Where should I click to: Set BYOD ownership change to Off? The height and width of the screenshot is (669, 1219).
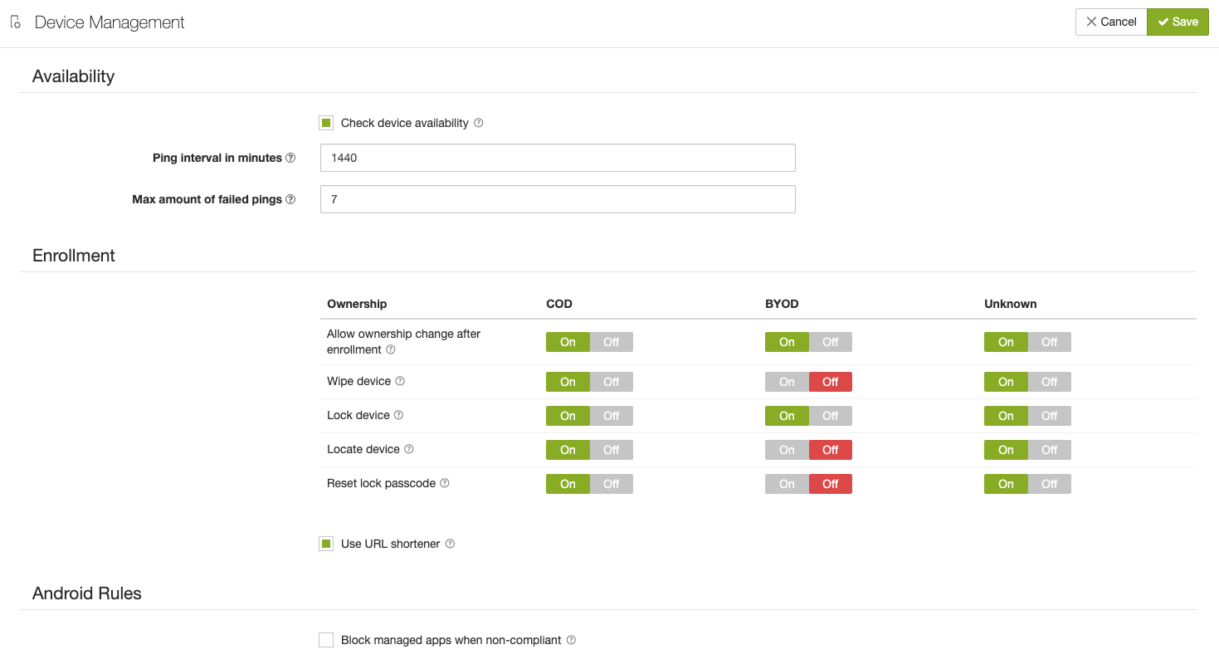(x=831, y=342)
